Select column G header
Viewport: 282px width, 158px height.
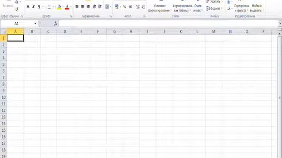click(x=115, y=32)
